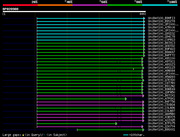Screen dimensions: 180x137
Task: Click the arrowhead of Q94C78 alignment
Action: pos(144,37)
